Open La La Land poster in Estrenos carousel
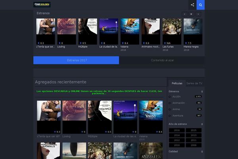Viewport: 238px width, 159px height. click(109, 31)
